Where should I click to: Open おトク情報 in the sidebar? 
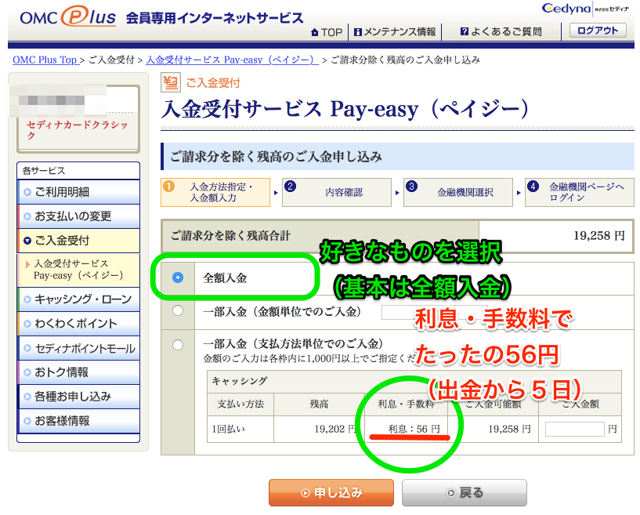click(79, 372)
